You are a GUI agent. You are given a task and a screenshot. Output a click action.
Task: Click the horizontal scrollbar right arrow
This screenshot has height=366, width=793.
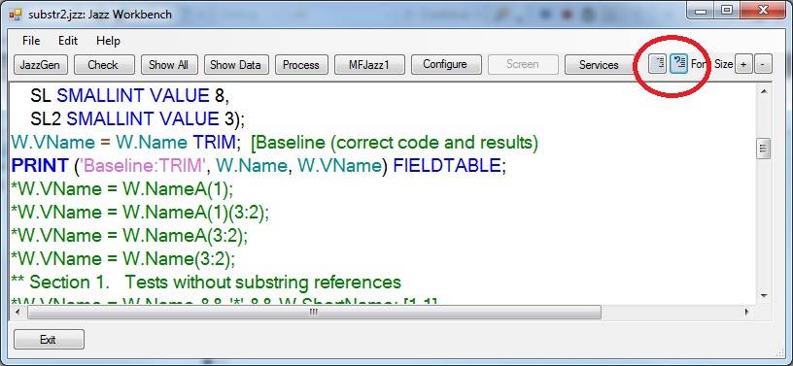[747, 312]
